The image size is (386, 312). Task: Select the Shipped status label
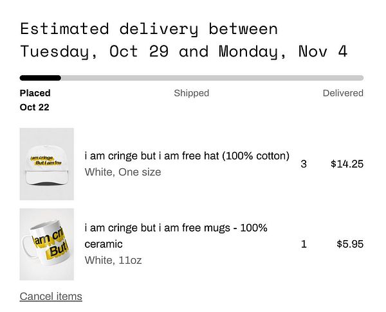pos(191,93)
